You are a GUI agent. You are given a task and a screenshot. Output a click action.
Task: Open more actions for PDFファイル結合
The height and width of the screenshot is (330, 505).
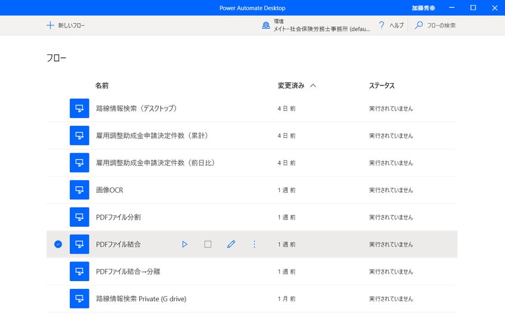(x=254, y=244)
